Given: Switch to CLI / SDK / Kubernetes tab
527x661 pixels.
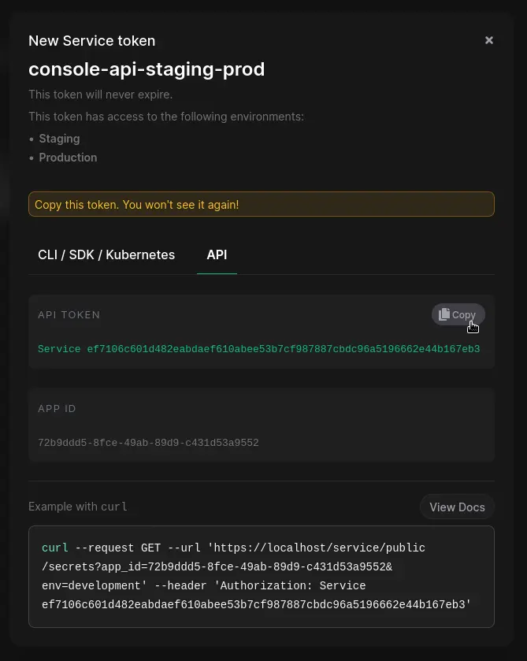Looking at the screenshot, I should (106, 254).
